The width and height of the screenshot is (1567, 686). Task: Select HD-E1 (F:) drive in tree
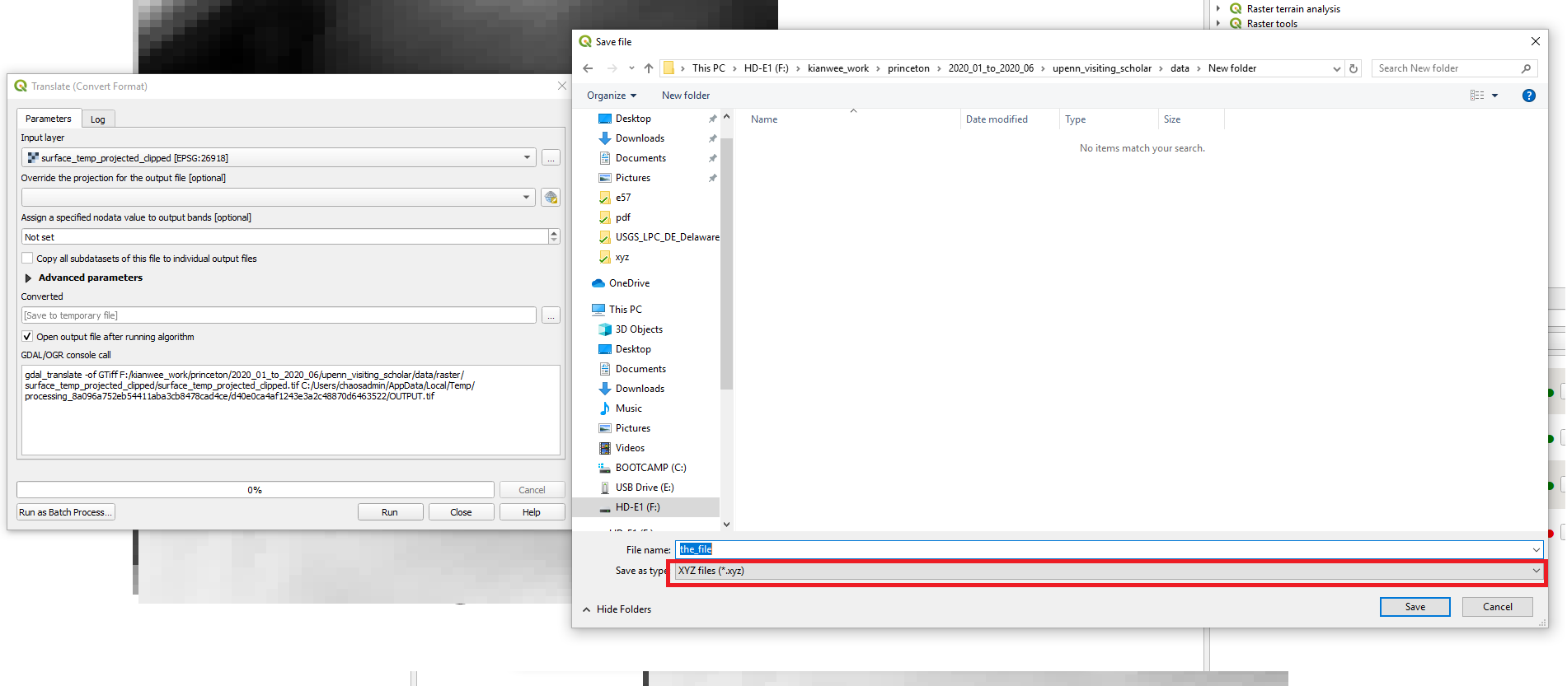(x=637, y=507)
